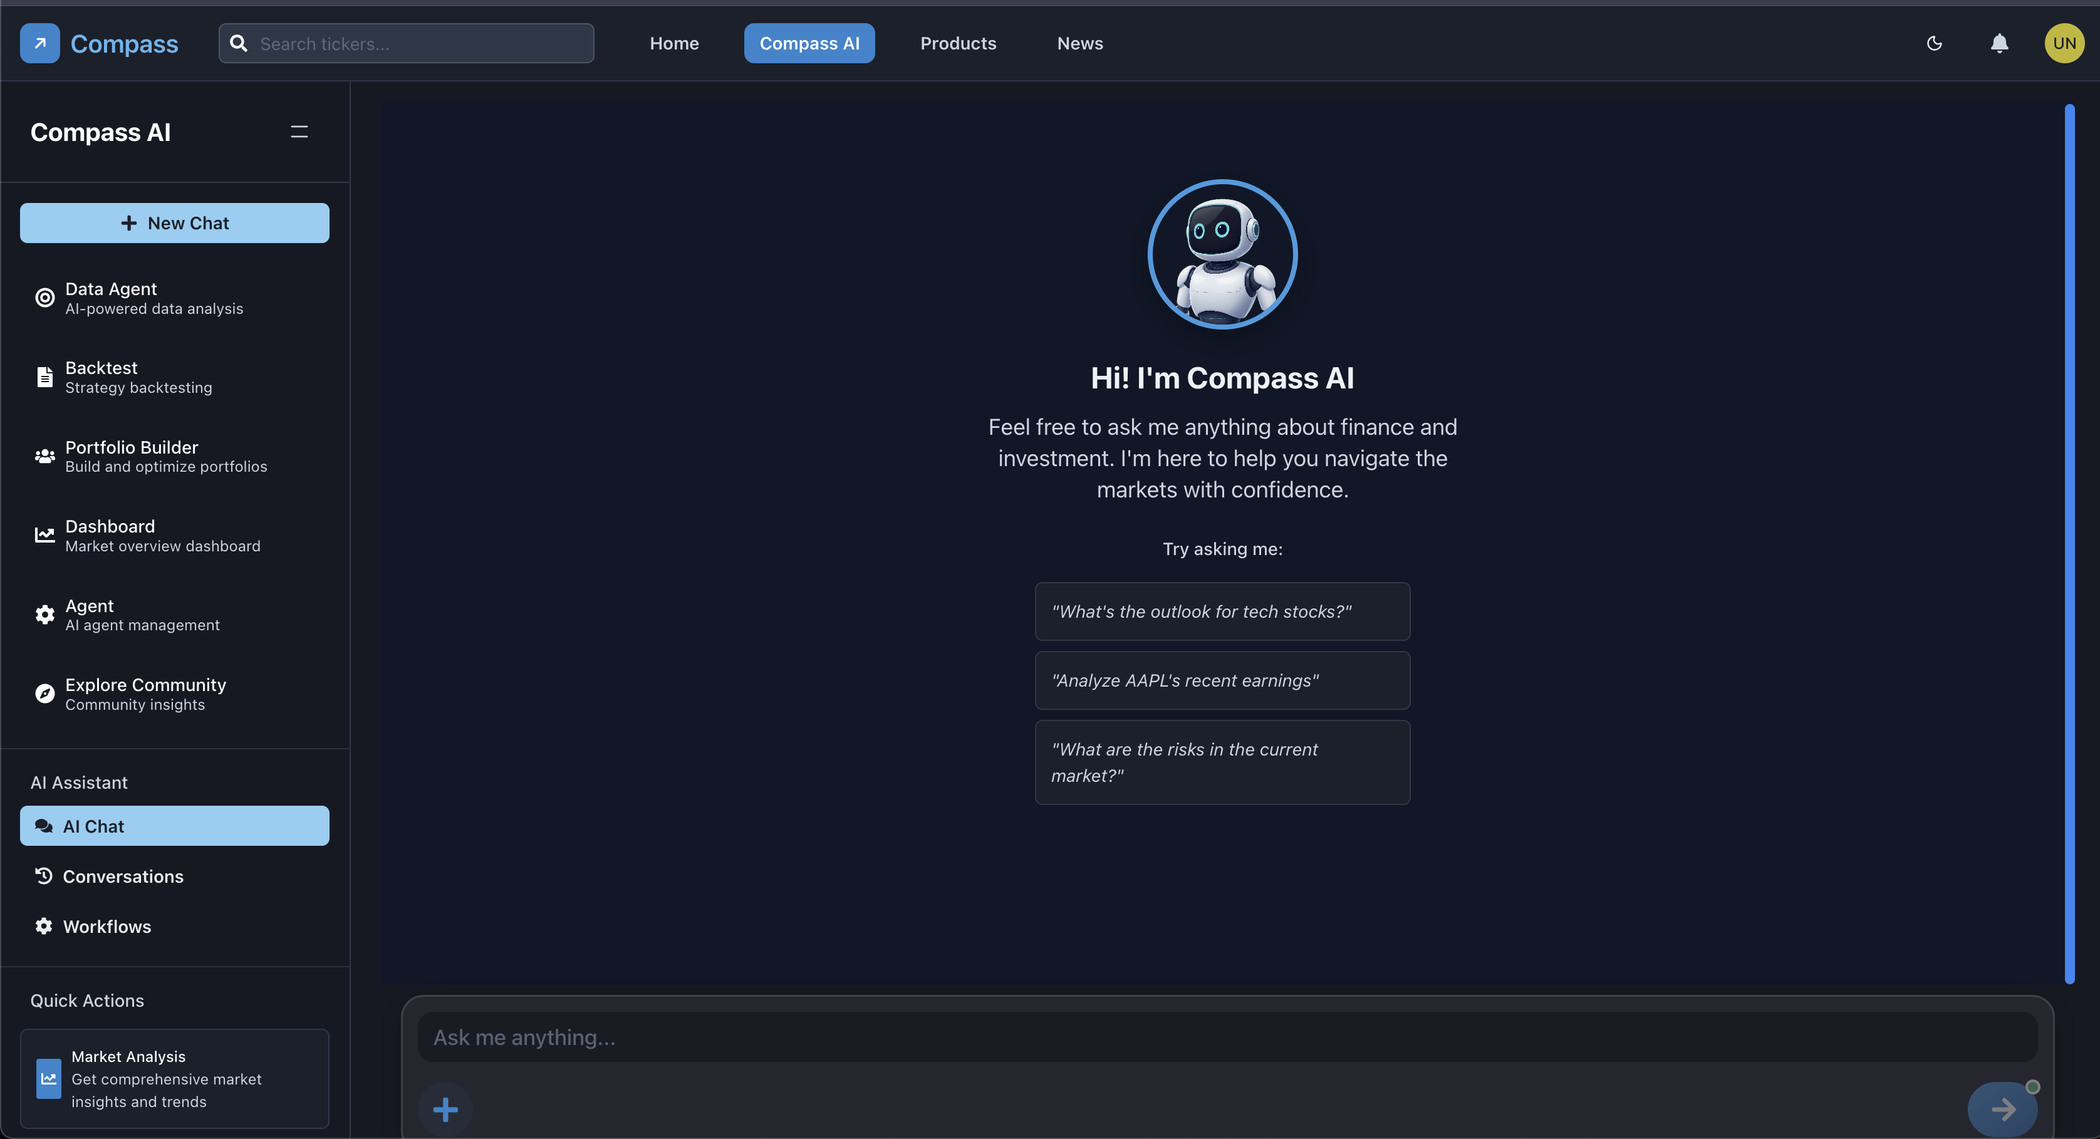This screenshot has width=2100, height=1139.
Task: Toggle dark mode with moon icon
Action: pyautogui.click(x=1935, y=43)
